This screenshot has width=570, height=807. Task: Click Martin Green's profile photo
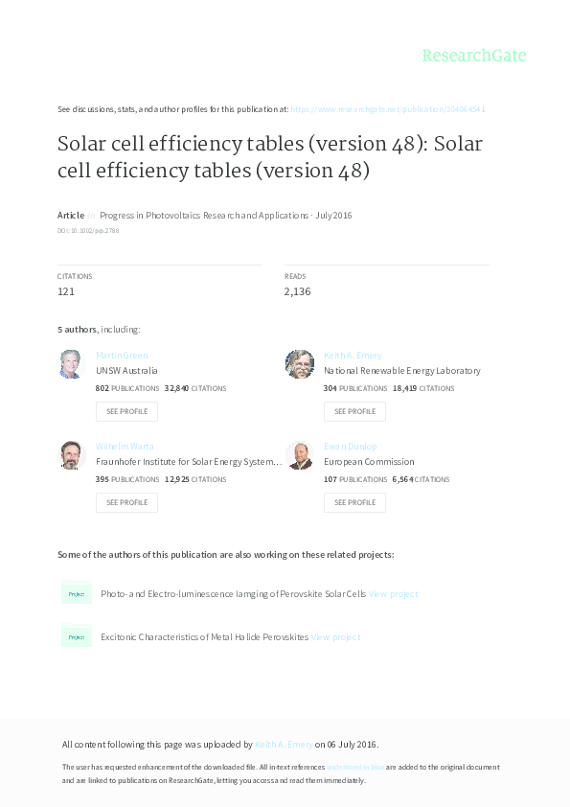[71, 364]
